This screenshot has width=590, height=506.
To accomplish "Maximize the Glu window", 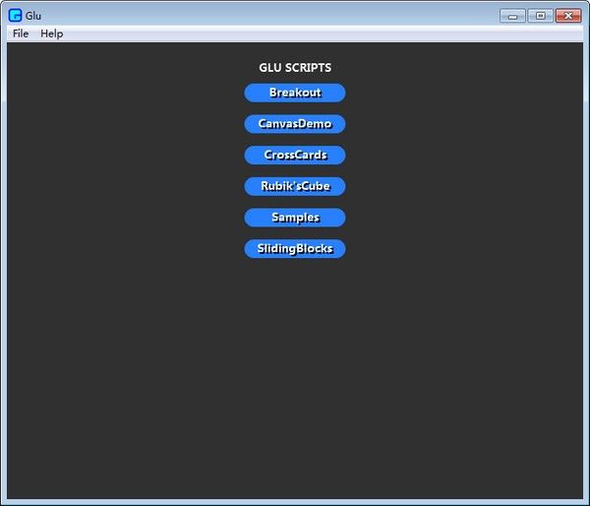I will tap(540, 16).
